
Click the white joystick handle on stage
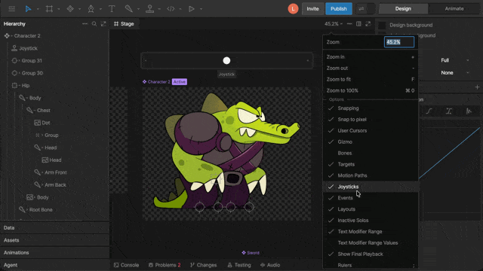[x=226, y=60]
